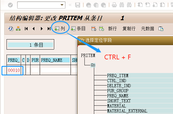Click the hierarchy structure icon

[x=18, y=29]
